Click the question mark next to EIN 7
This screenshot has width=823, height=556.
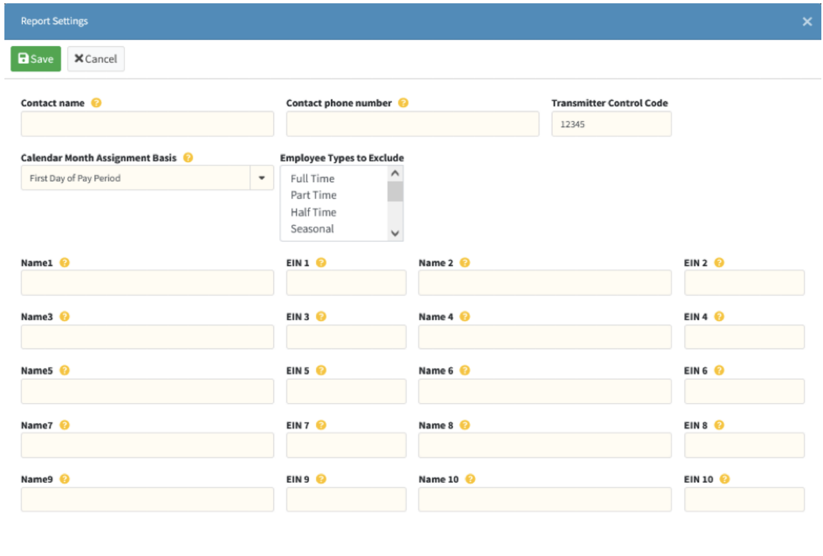321,425
